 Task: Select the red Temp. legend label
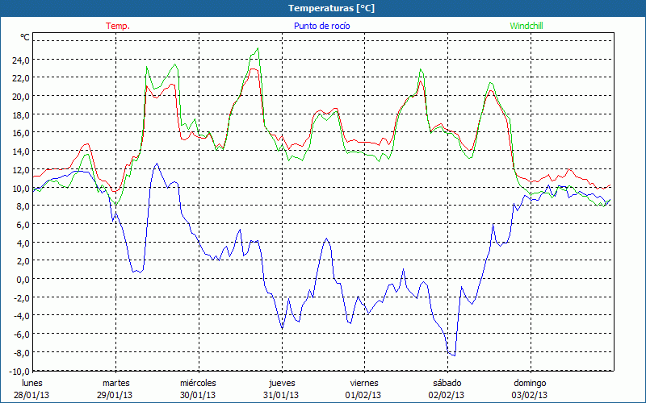(118, 26)
